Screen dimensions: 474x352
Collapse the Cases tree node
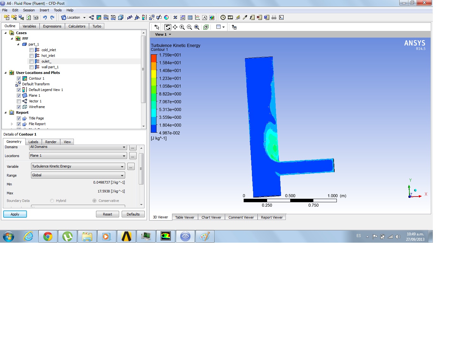pyautogui.click(x=5, y=33)
